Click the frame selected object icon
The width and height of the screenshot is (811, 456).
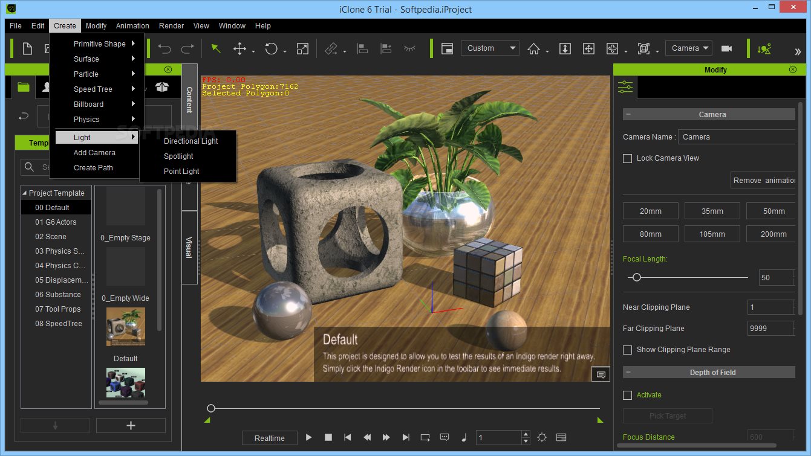pyautogui.click(x=644, y=48)
